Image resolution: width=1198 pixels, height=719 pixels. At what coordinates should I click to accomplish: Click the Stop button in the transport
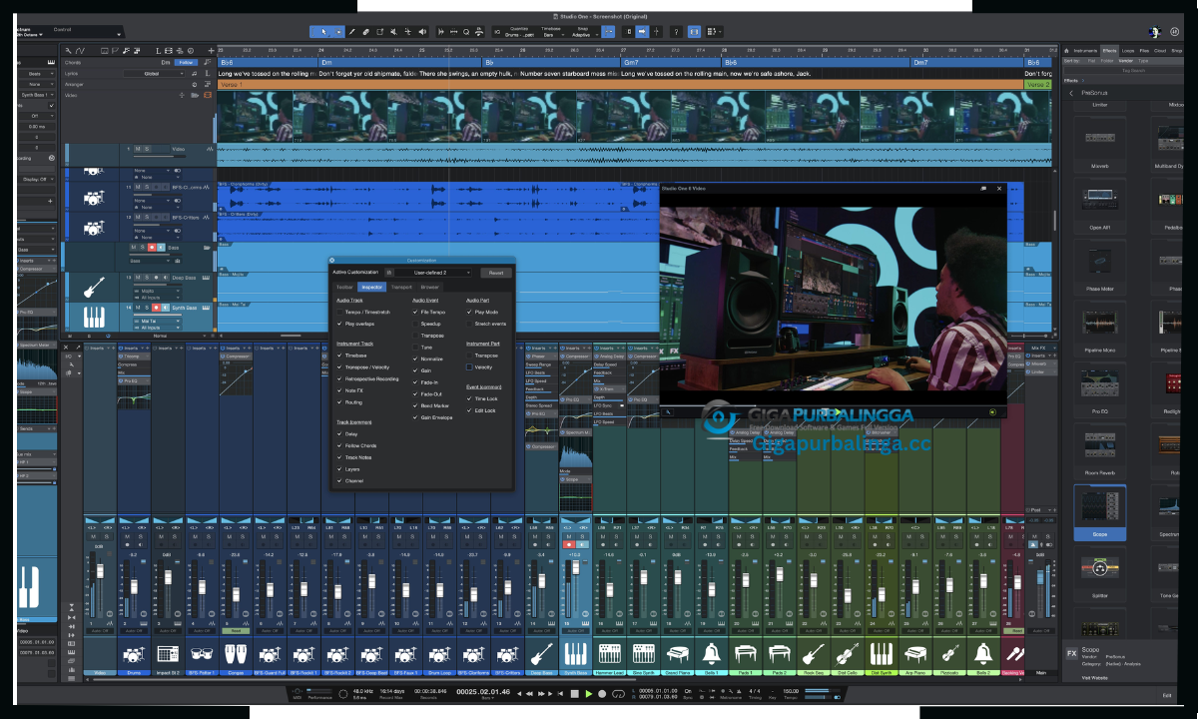click(x=575, y=693)
